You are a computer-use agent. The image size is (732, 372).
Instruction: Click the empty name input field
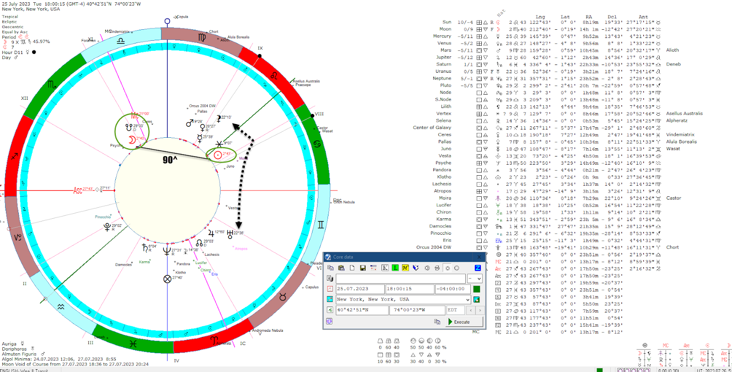click(x=401, y=279)
